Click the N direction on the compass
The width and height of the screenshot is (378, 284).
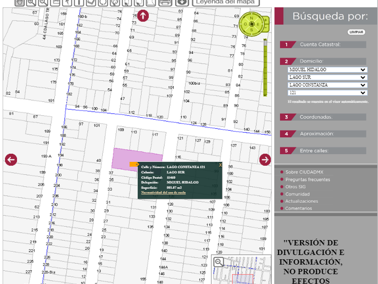click(x=252, y=18)
